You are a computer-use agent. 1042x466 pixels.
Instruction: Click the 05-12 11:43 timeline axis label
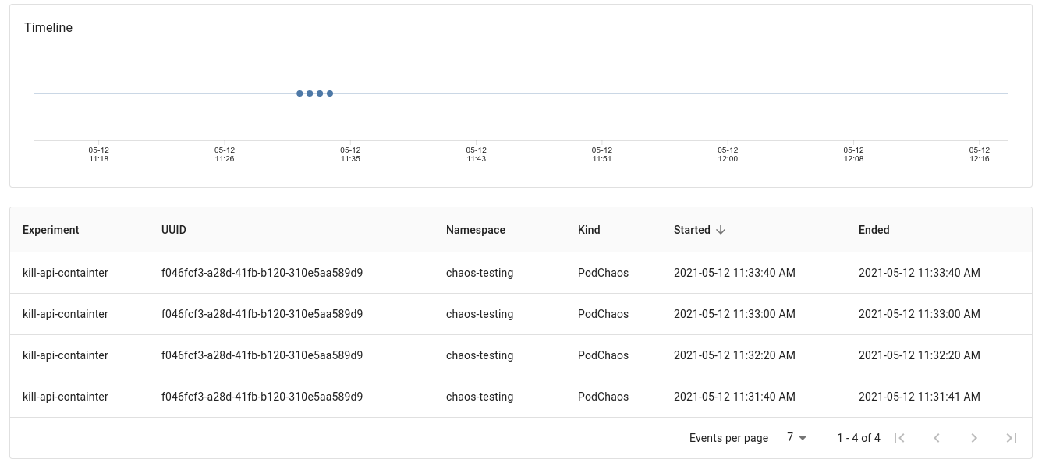pos(477,154)
